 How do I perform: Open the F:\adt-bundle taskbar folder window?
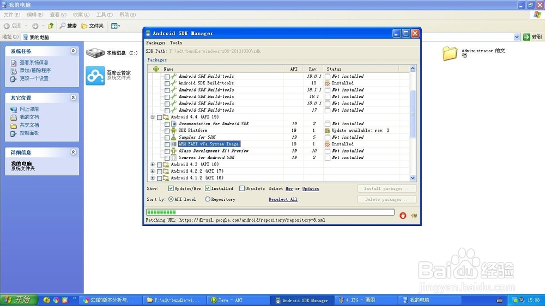[x=174, y=300]
